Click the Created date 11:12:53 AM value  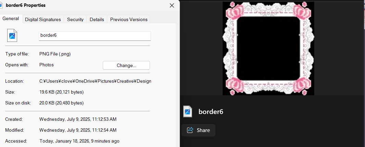78,119
